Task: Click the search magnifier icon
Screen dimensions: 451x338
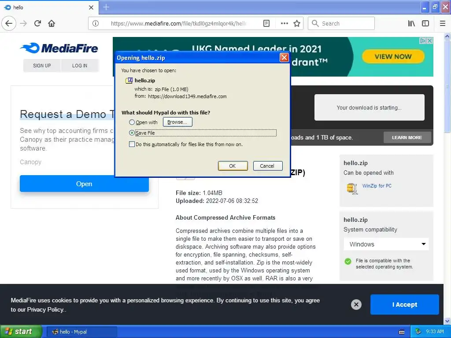Action: 315,23
